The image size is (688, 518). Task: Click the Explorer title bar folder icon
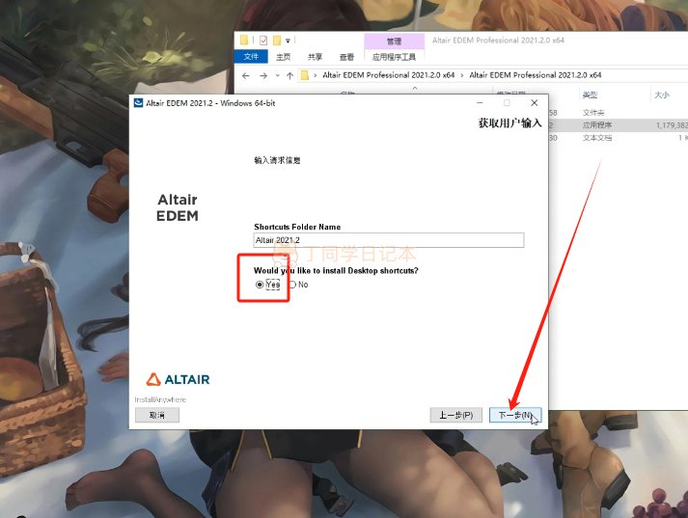pos(244,41)
